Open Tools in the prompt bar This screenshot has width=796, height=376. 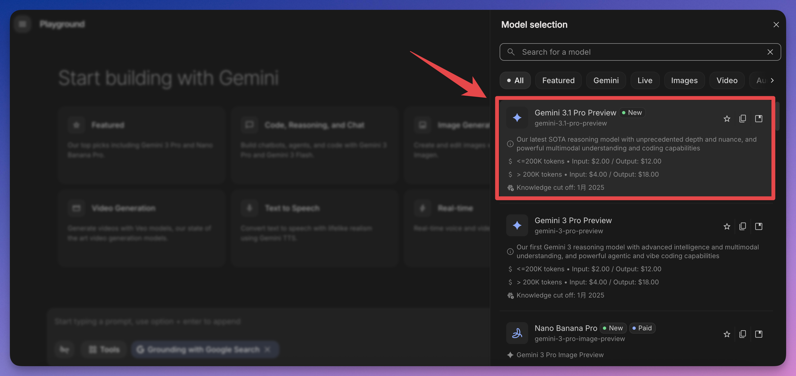[x=104, y=349]
